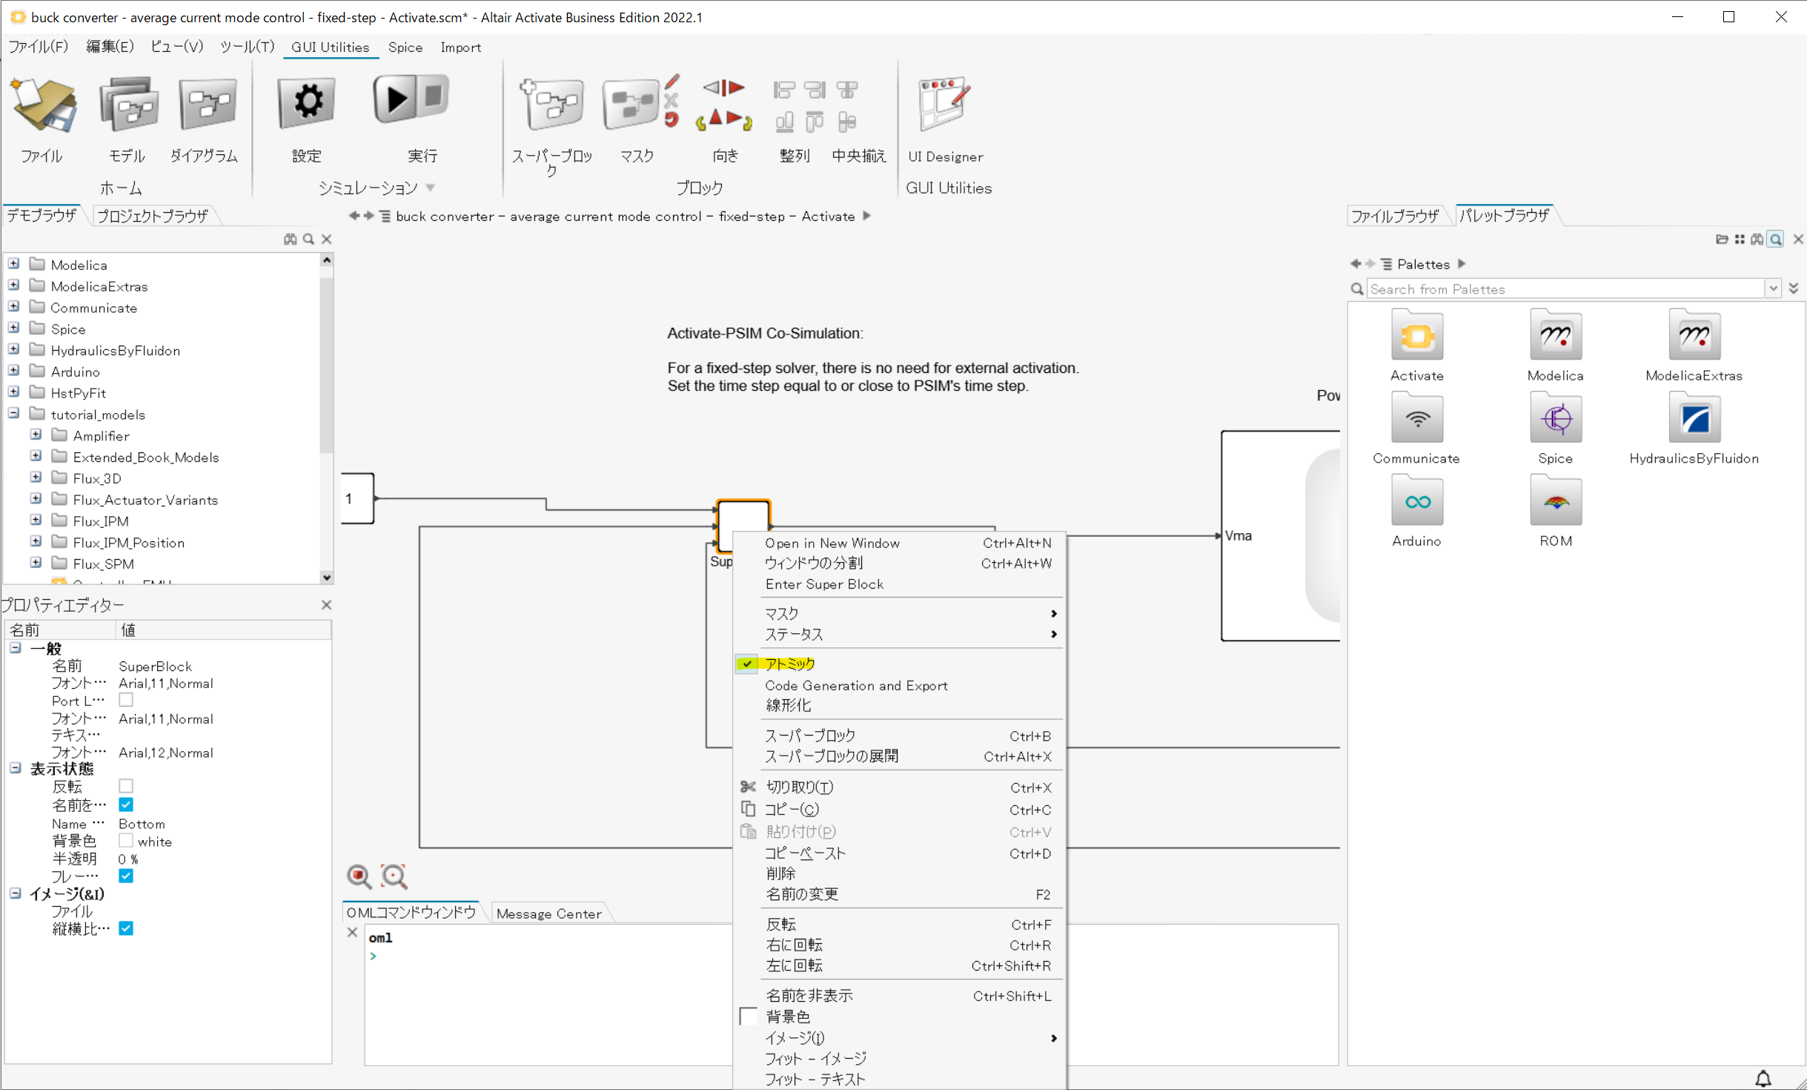Click the Run simulation play icon
Image resolution: width=1807 pixels, height=1090 pixels.
[x=396, y=100]
